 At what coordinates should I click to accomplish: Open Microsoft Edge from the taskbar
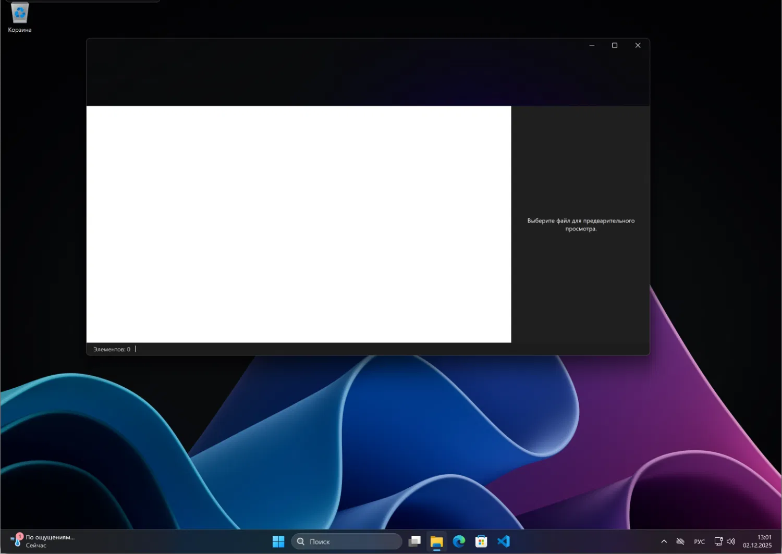point(458,541)
